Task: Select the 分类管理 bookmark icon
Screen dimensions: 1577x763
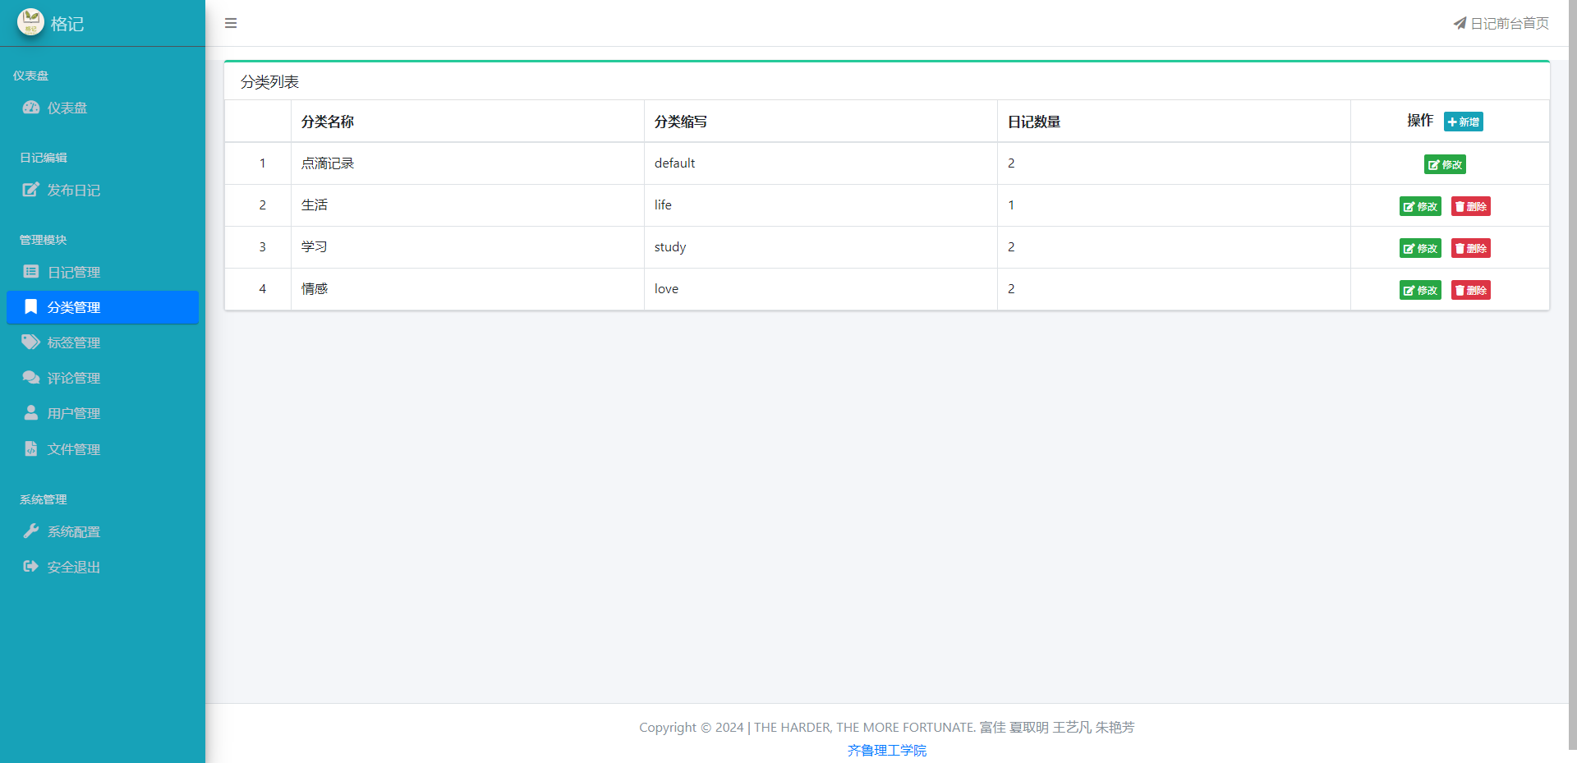Action: (31, 306)
